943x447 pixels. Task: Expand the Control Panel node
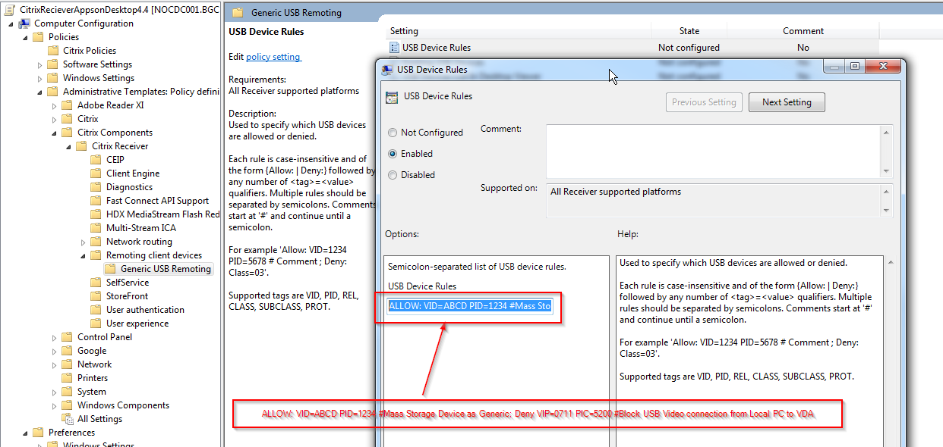click(x=54, y=338)
